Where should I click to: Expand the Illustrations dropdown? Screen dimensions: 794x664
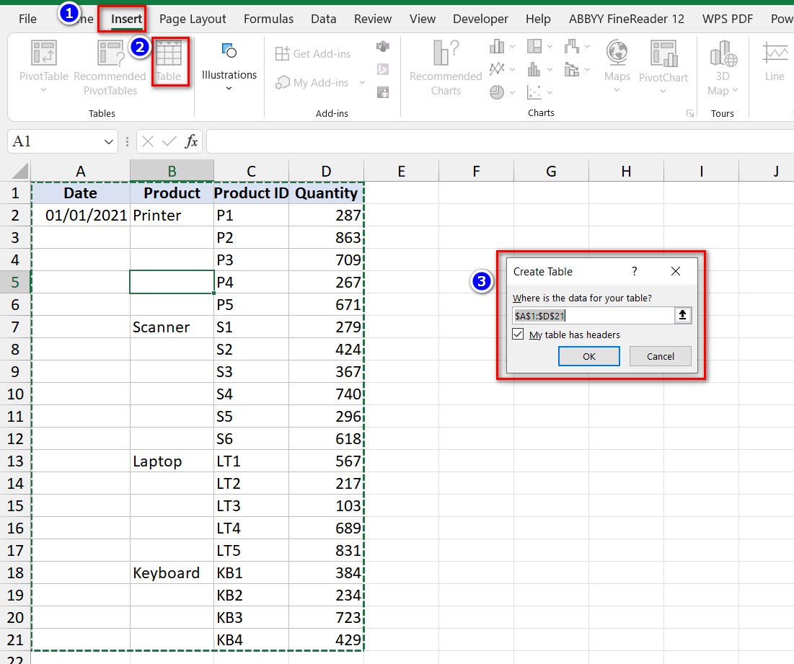coord(229,89)
